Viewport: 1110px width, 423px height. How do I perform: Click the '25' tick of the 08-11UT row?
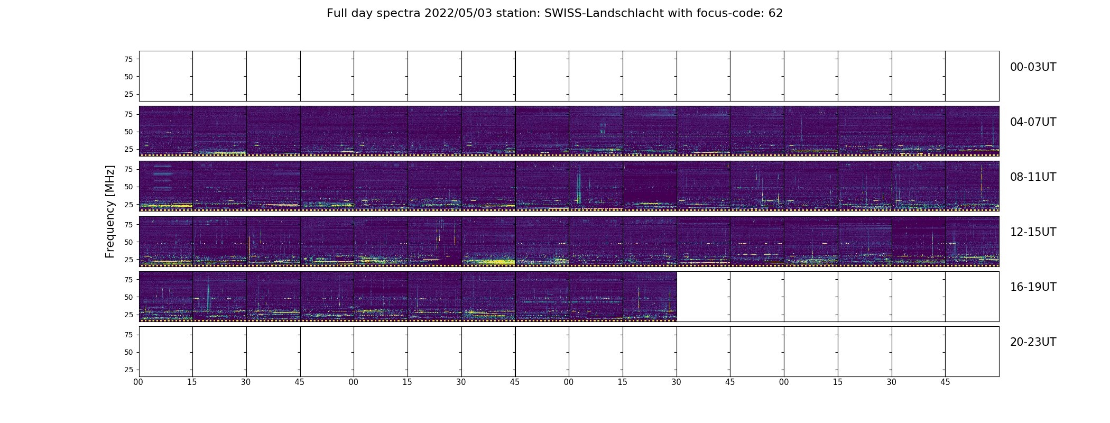[x=128, y=204]
